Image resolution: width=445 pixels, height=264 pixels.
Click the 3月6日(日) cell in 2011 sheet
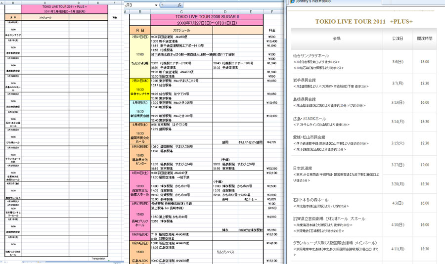coord(13,22)
